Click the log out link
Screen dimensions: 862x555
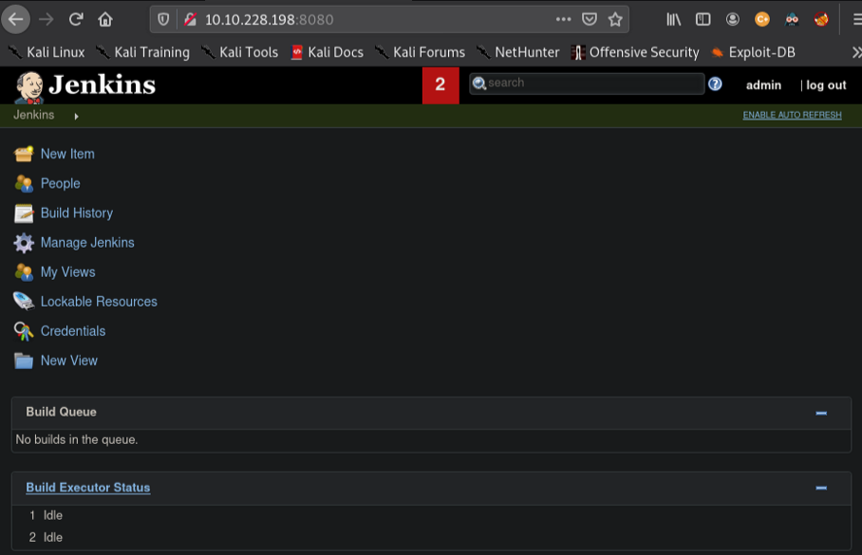(x=826, y=85)
